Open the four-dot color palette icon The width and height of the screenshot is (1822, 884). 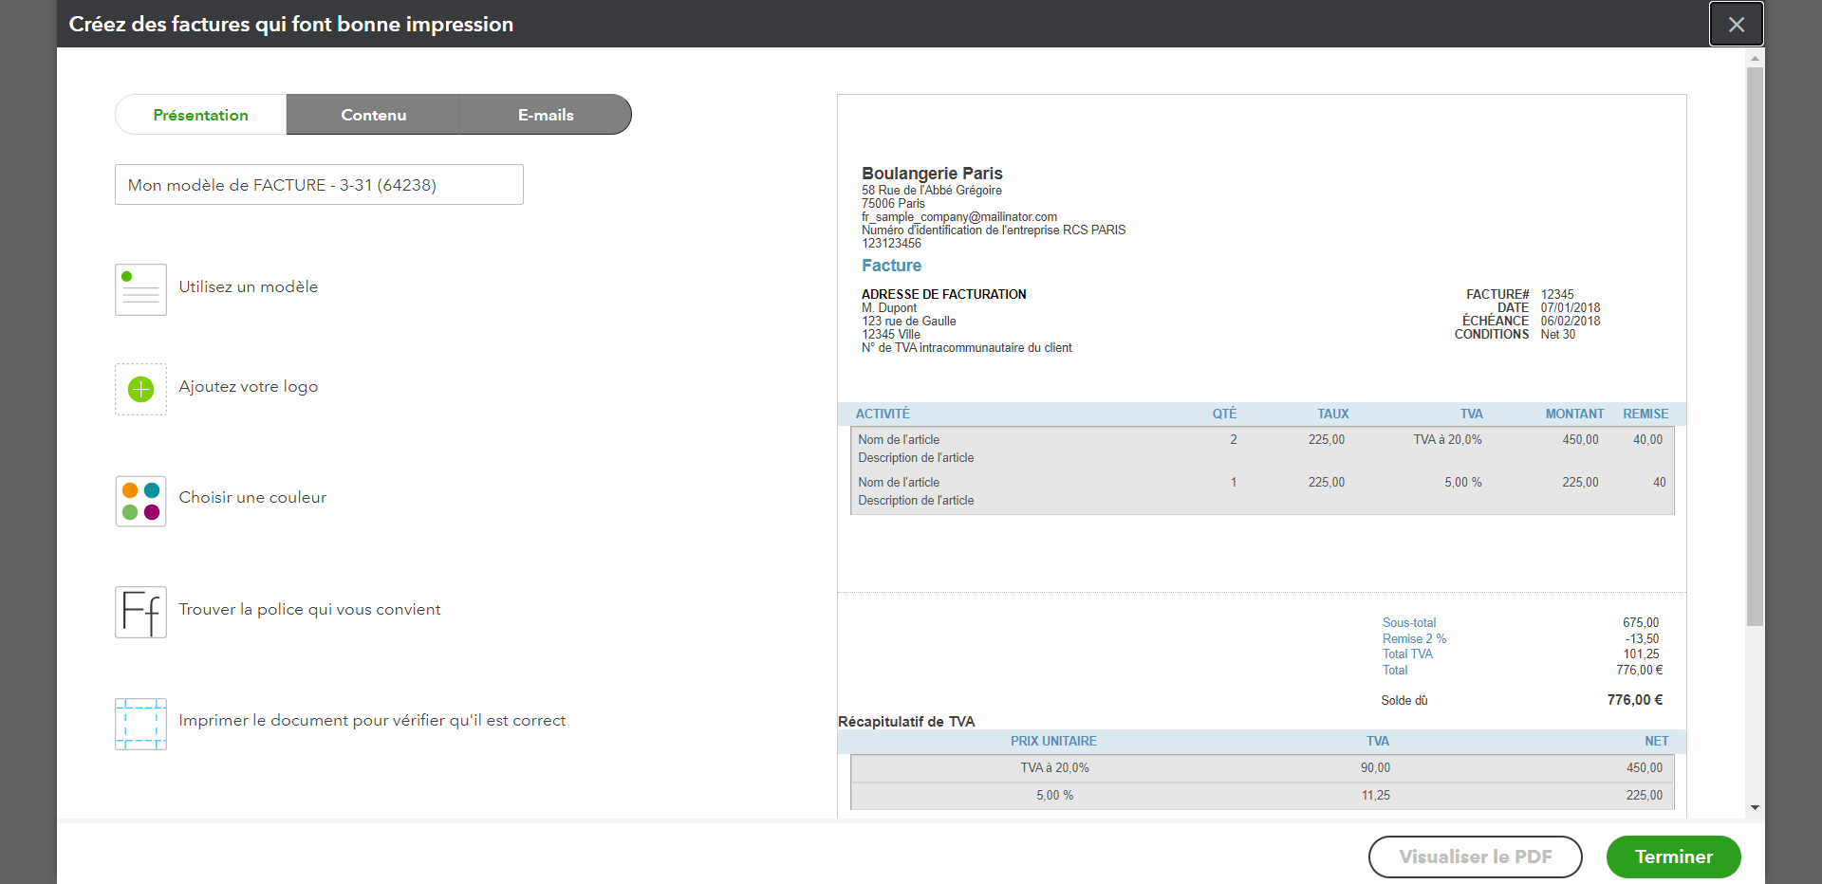click(x=140, y=501)
